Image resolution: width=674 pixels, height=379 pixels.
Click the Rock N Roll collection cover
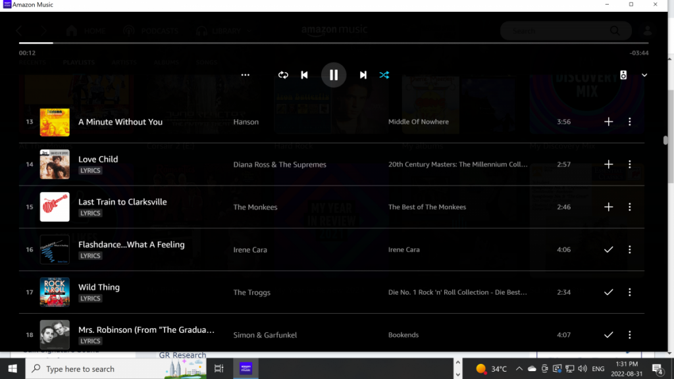55,292
